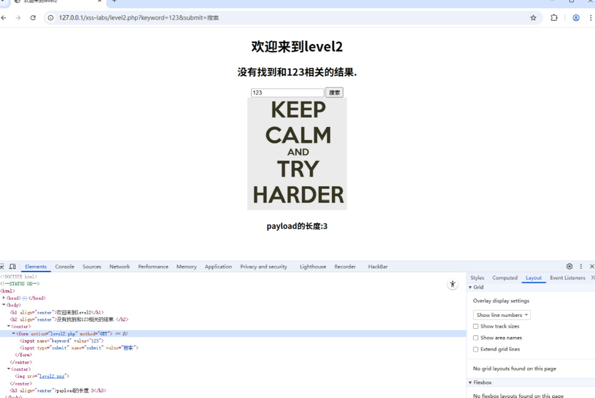
Task: Close the DevTools panel
Action: pyautogui.click(x=592, y=267)
